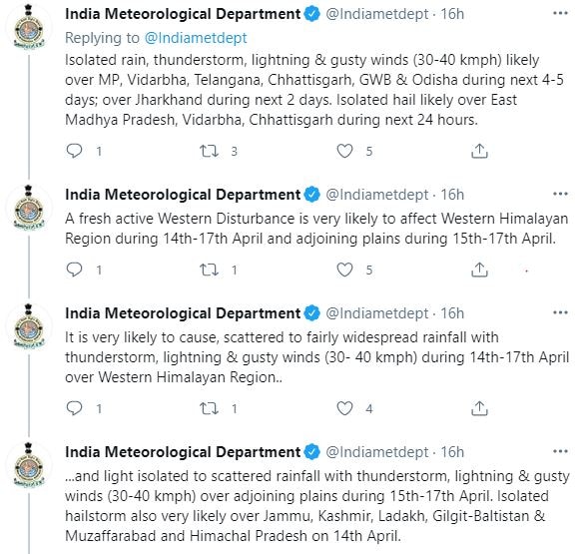Open more options on the widespread rainfall tweet

pos(560,312)
